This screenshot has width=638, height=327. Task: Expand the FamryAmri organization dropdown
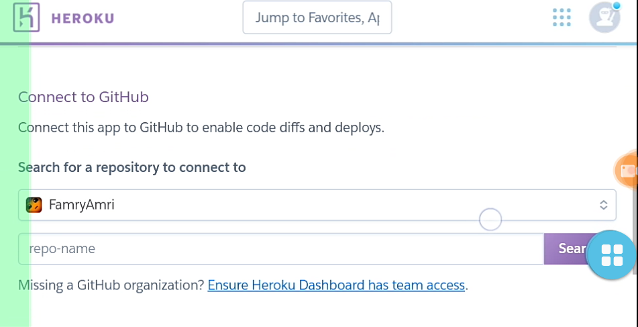pos(317,205)
